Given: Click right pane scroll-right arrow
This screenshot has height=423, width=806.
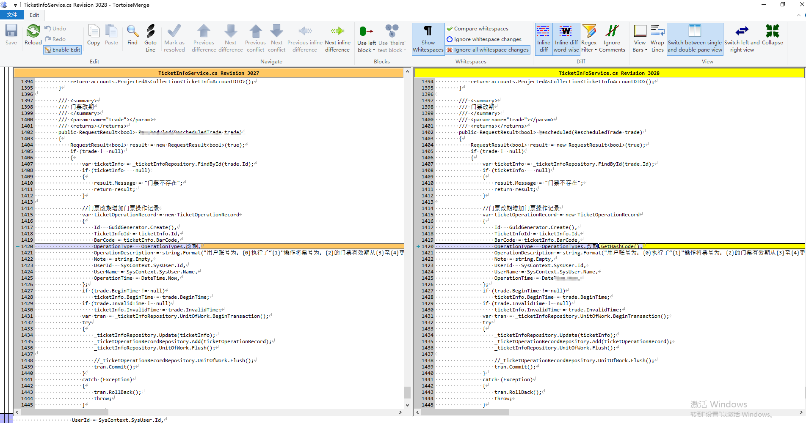Looking at the screenshot, I should pos(801,412).
